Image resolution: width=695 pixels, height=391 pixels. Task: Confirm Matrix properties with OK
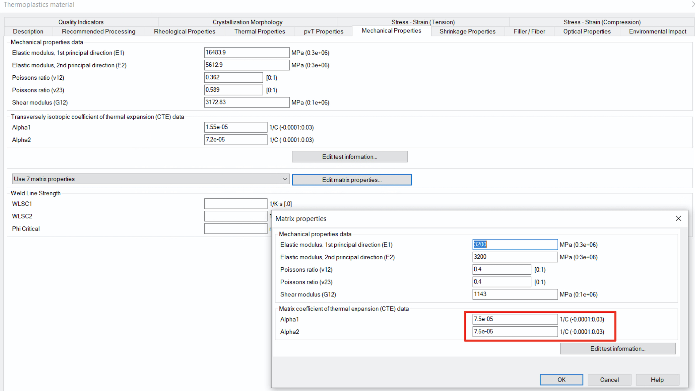coord(561,380)
